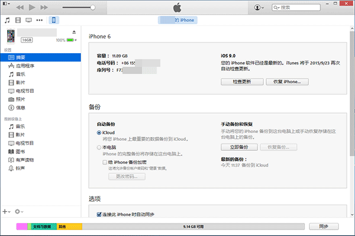The width and height of the screenshot is (355, 236).
Task: Click the 容量: 11.89 GB text
Action: click(112, 56)
